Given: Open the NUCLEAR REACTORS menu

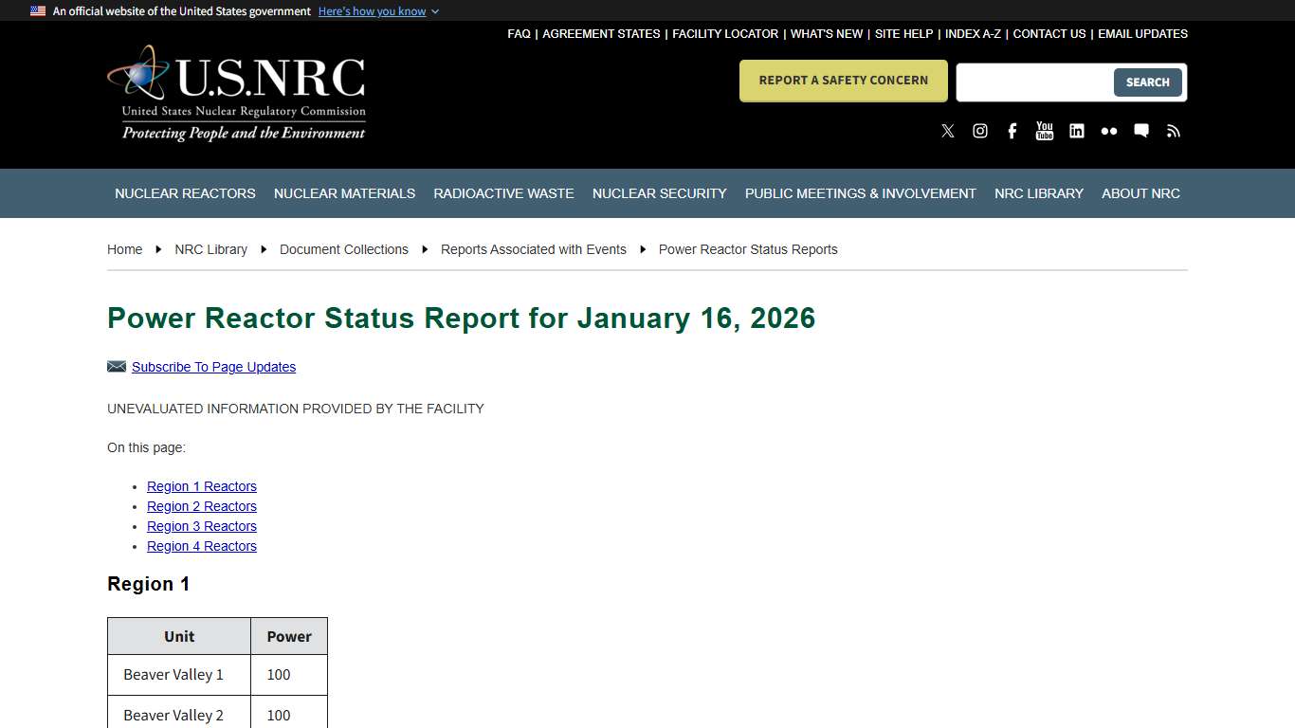Looking at the screenshot, I should point(185,193).
